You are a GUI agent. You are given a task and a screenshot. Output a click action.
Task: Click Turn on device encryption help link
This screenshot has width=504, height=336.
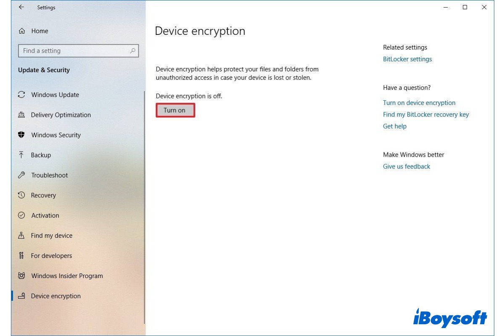coord(419,102)
